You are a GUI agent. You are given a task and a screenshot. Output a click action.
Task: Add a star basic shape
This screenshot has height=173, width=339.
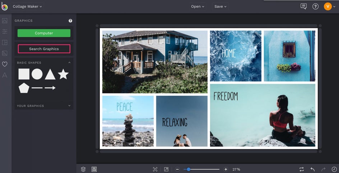63,74
